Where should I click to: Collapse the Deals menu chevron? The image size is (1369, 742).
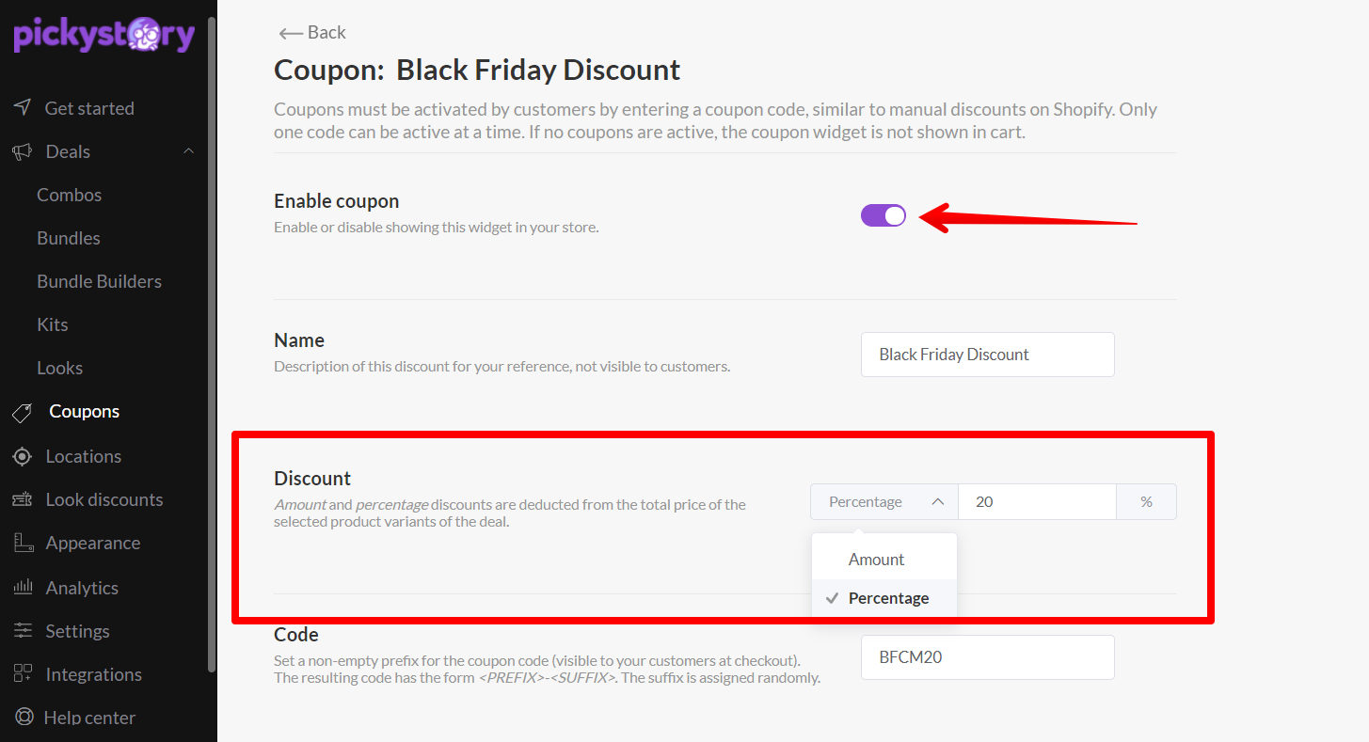[x=188, y=151]
